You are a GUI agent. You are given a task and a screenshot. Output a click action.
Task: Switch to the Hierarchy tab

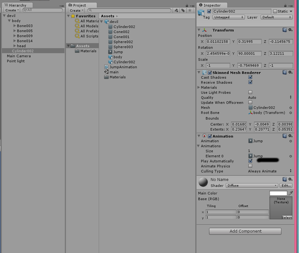[17, 5]
